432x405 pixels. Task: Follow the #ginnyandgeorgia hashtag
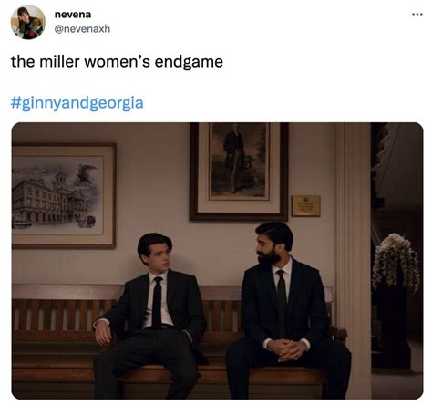pos(77,103)
